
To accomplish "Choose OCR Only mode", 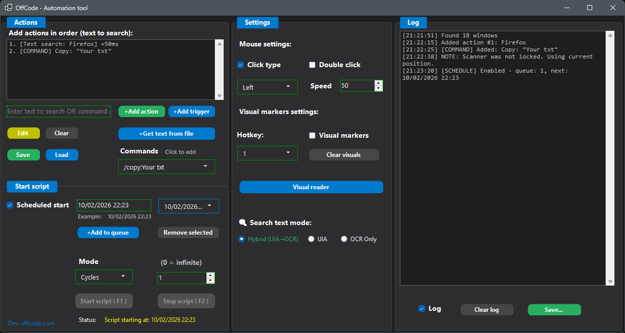I will (344, 239).
